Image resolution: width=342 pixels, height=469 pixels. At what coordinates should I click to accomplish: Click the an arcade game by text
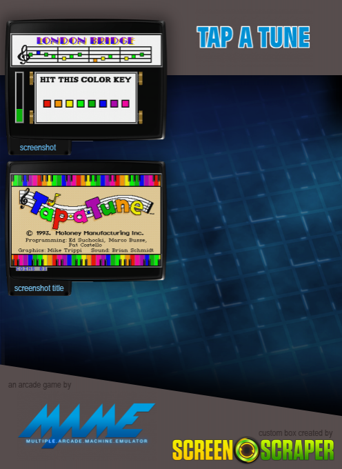(x=39, y=385)
